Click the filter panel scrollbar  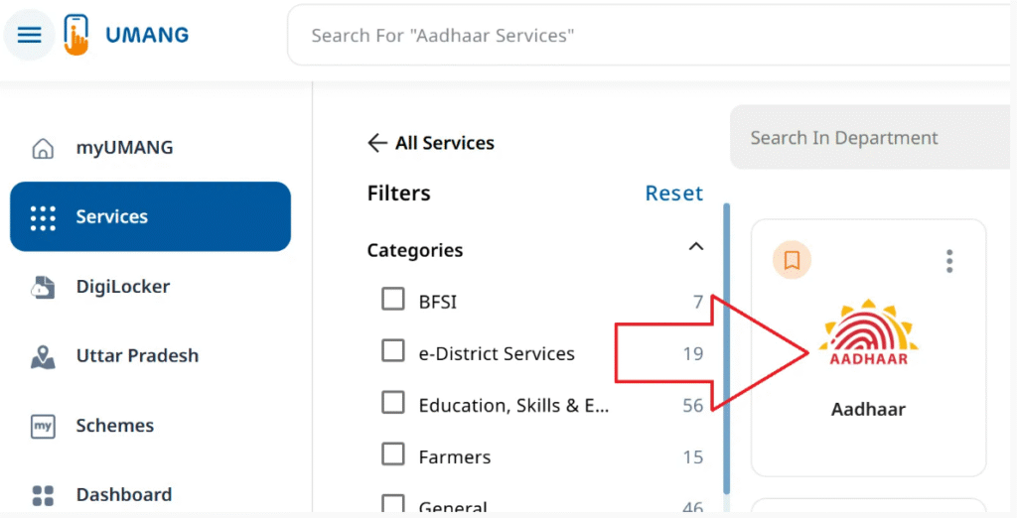click(x=726, y=347)
